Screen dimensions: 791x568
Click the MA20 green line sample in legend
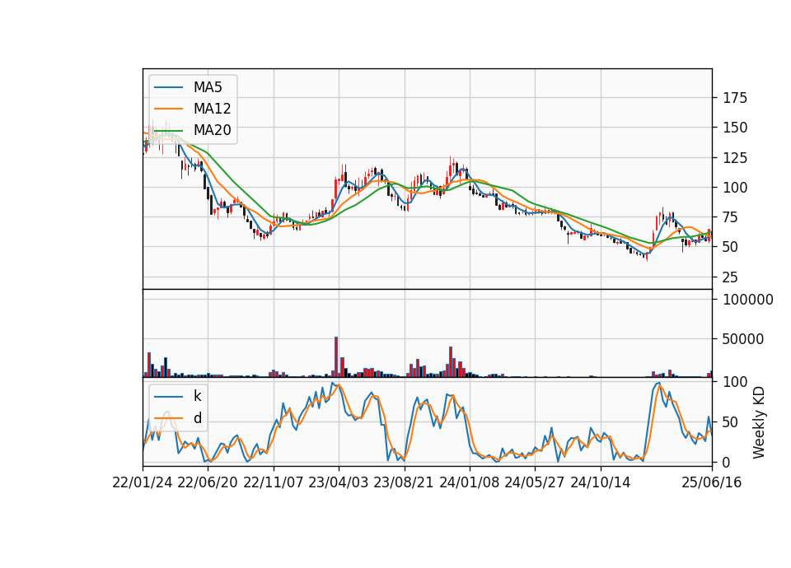click(x=168, y=130)
